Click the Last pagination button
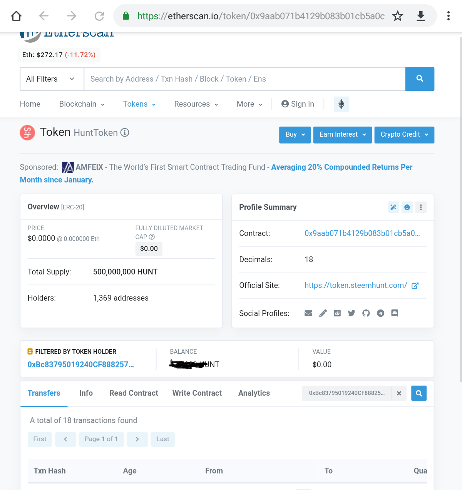Image resolution: width=462 pixels, height=490 pixels. point(163,439)
